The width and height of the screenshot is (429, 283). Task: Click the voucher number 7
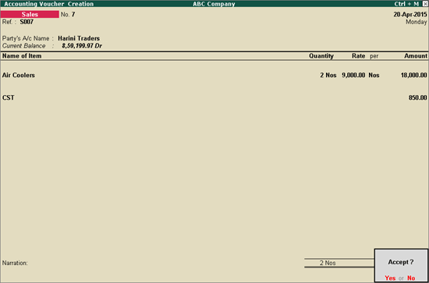click(x=73, y=15)
